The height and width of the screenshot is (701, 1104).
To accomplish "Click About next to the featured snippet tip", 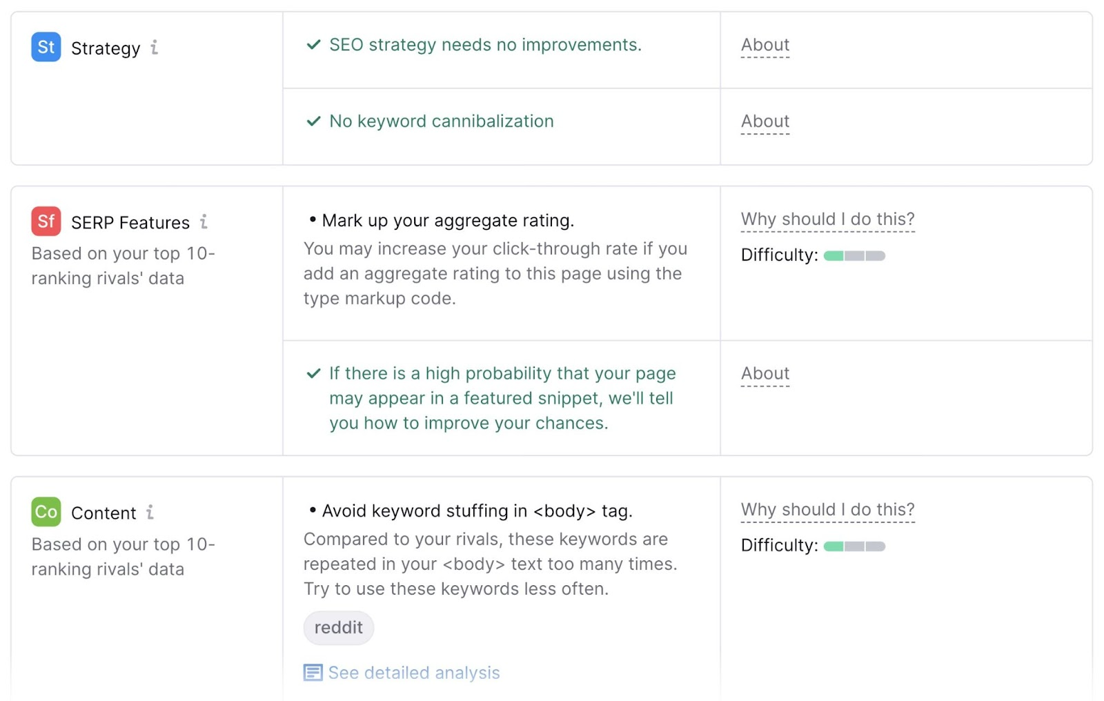I will tap(765, 373).
